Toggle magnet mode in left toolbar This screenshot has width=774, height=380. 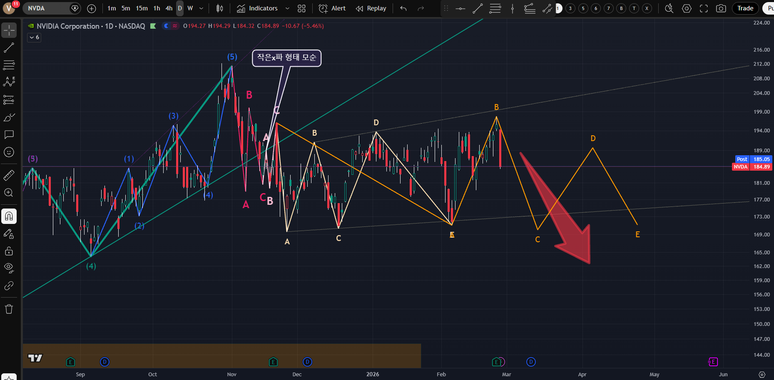[9, 216]
